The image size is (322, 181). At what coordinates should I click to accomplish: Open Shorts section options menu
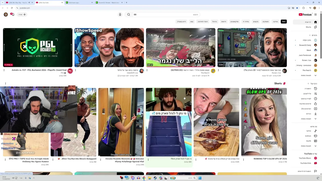(x=5, y=83)
